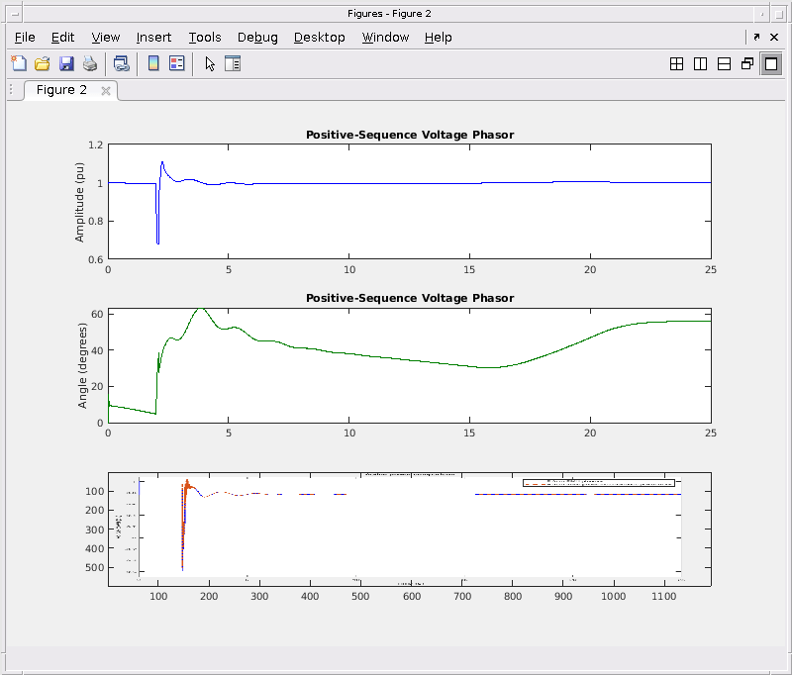Viewport: 792px width, 675px height.
Task: Close the Figures panel with X
Action: point(774,37)
